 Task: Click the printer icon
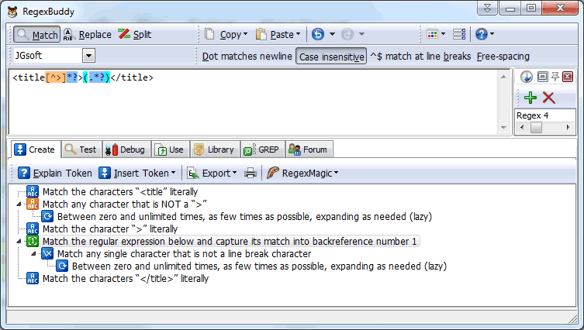pos(251,173)
